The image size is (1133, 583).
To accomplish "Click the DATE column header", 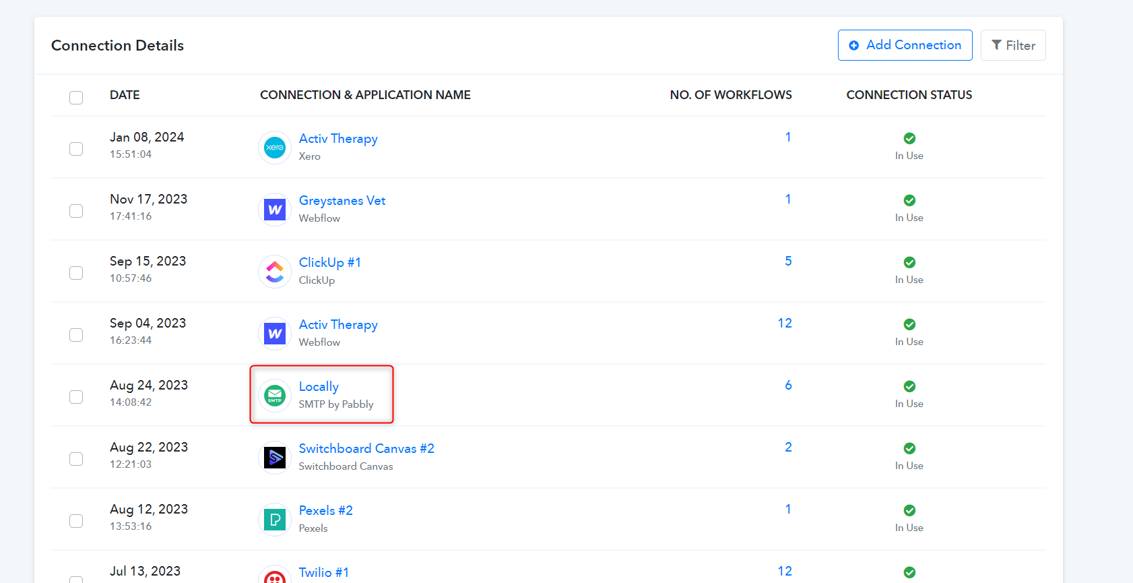I will 125,95.
